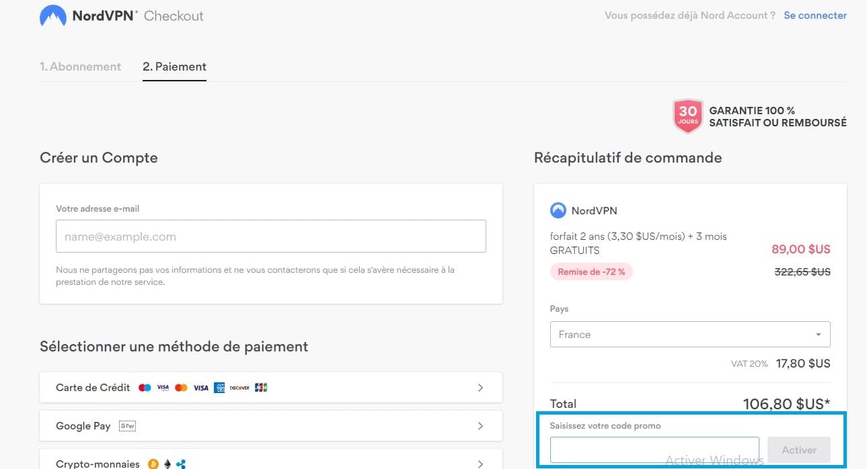Click the Ripple icon next to Crypto-monnaies

click(180, 464)
